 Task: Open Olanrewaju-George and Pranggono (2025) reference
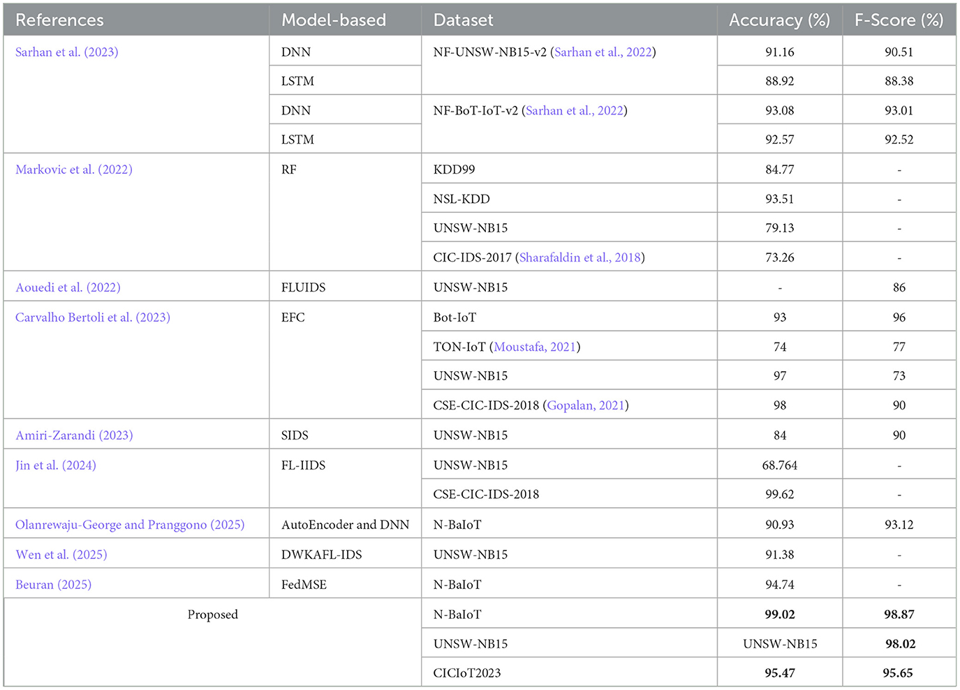click(x=130, y=525)
